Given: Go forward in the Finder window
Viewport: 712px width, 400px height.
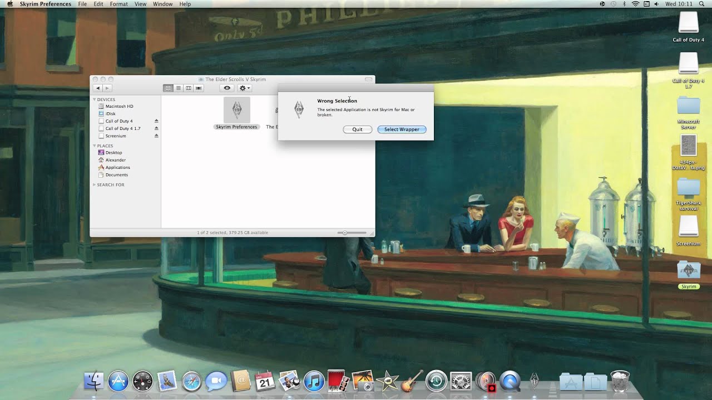Looking at the screenshot, I should [108, 88].
